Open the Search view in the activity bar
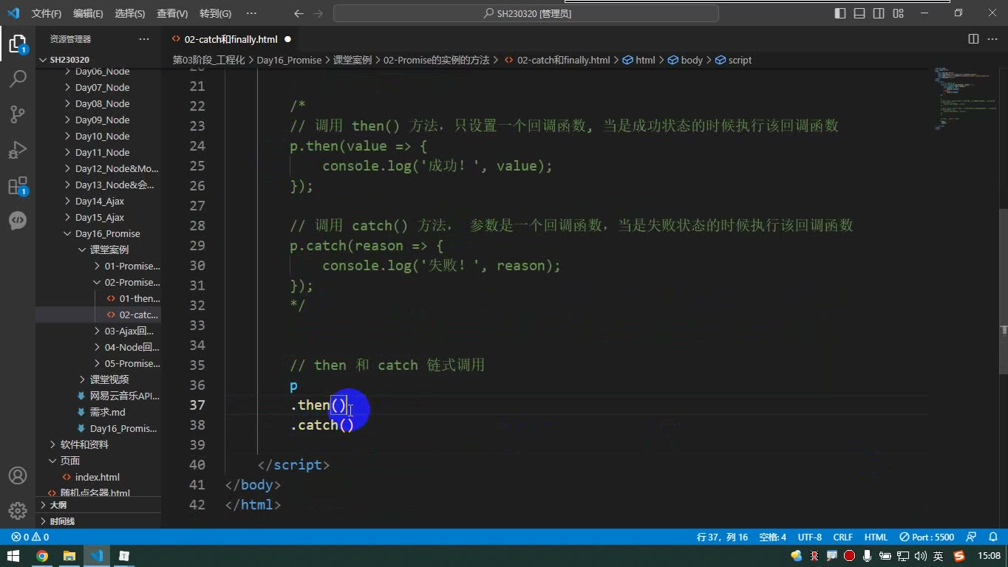This screenshot has width=1008, height=567. pos(18,79)
